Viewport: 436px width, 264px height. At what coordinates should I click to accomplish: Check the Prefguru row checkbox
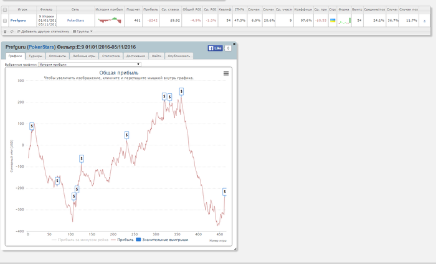(x=5, y=20)
